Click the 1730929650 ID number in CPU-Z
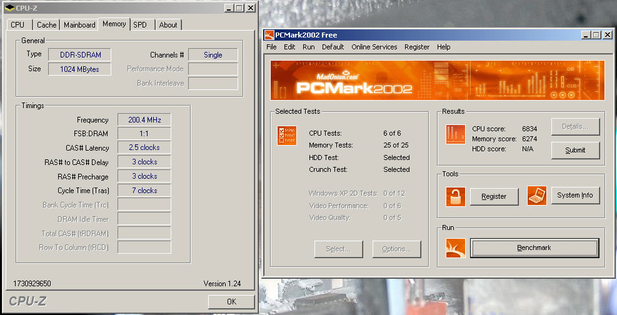Viewport: 617px width, 315px height. click(32, 284)
